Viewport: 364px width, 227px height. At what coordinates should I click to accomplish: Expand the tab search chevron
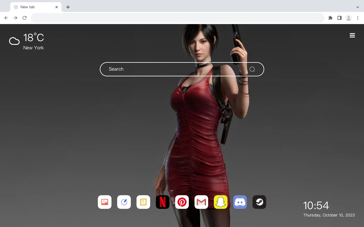358,7
